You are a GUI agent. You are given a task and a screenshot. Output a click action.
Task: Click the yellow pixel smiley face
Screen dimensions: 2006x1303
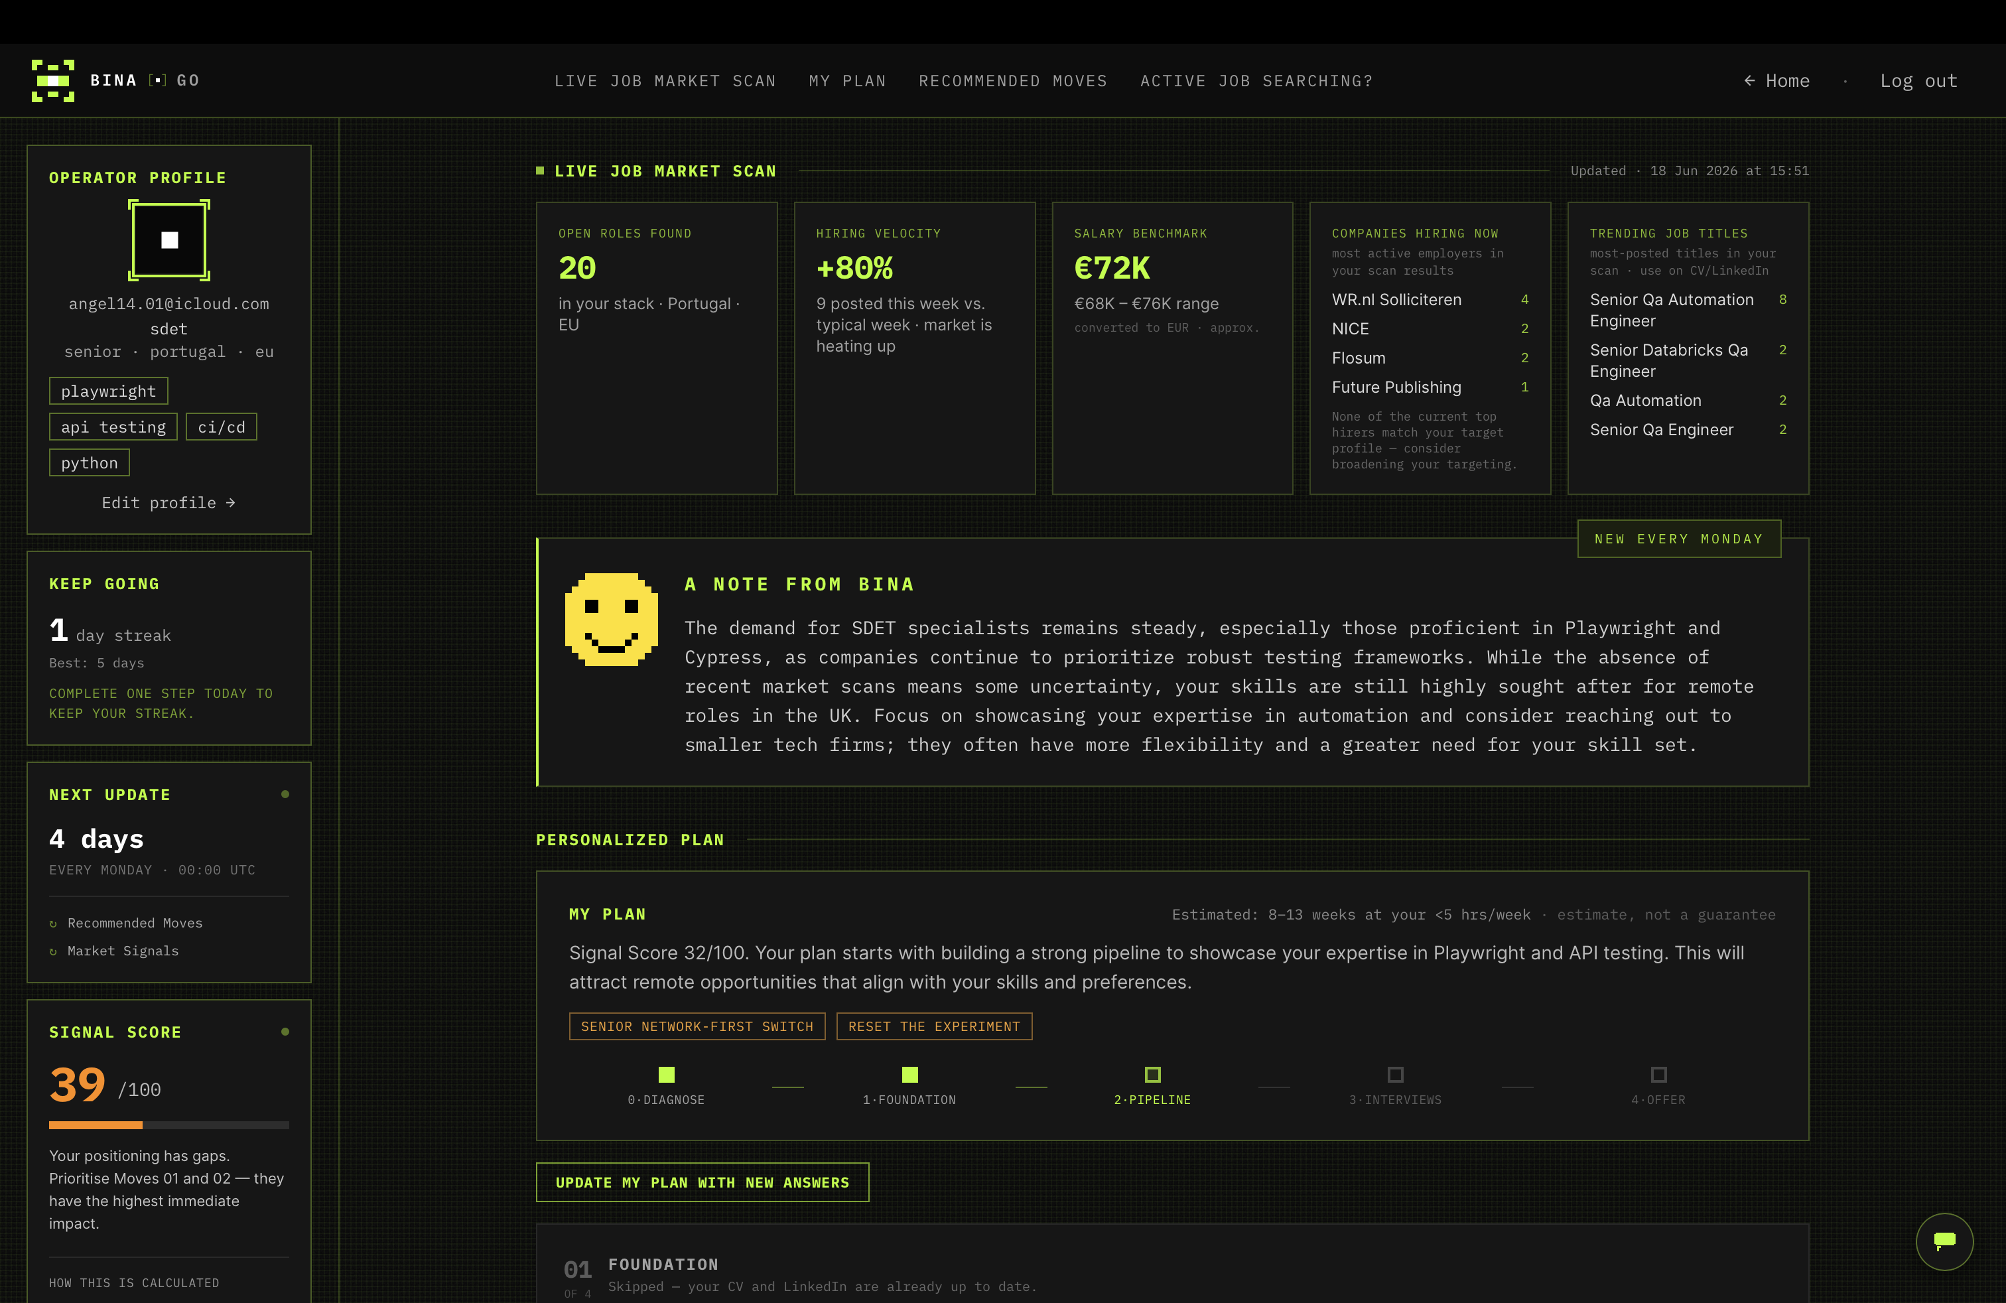coord(611,620)
